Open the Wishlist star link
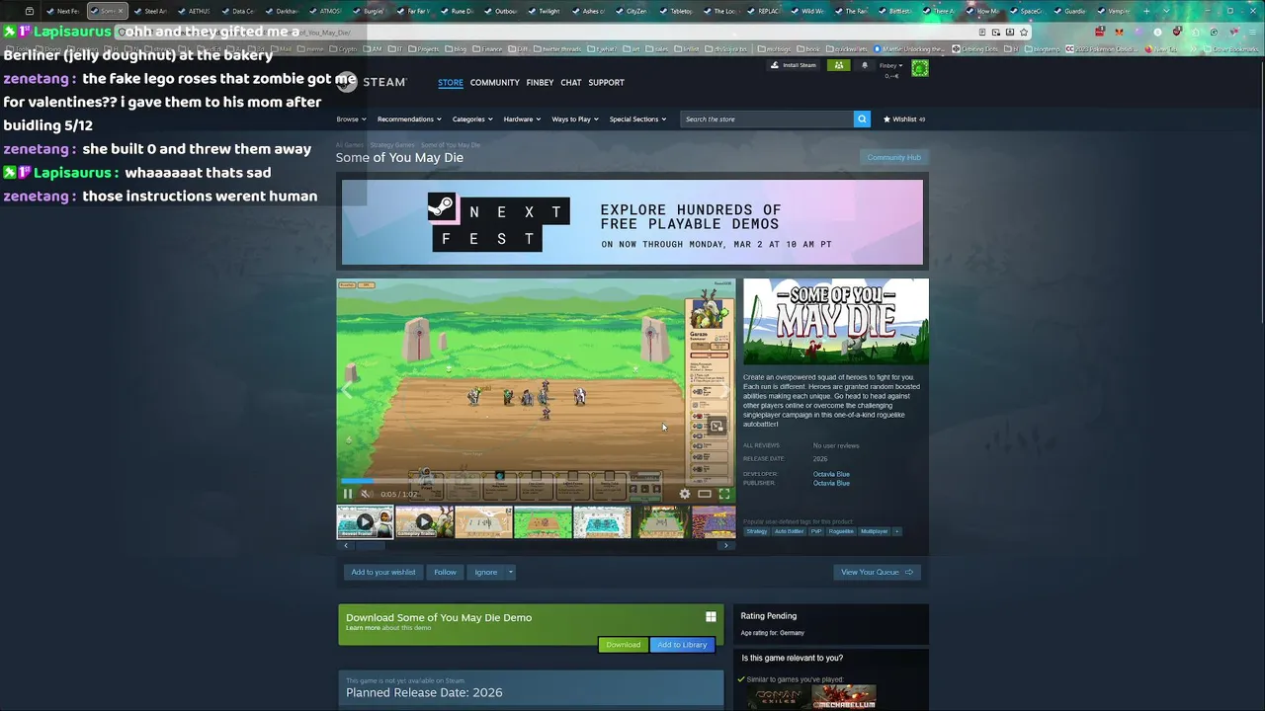The width and height of the screenshot is (1265, 711). (903, 118)
